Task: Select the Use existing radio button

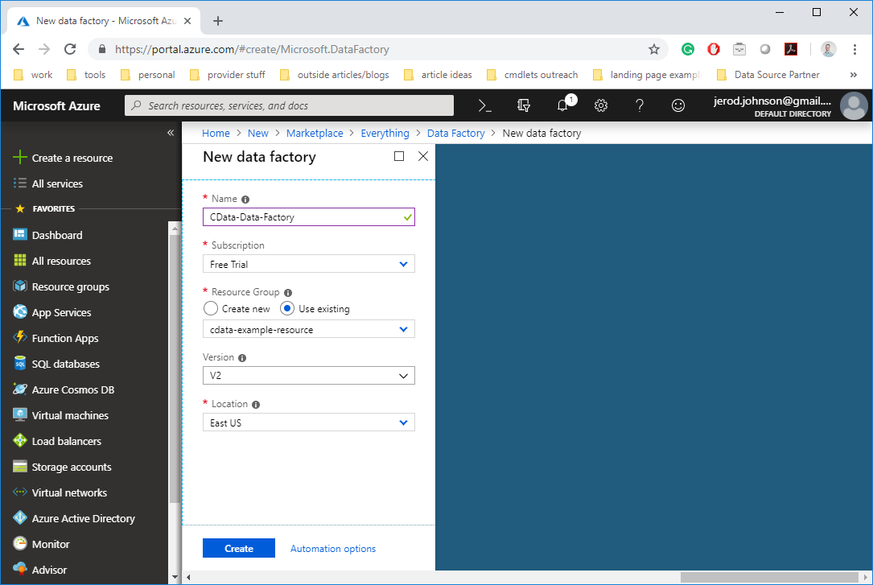Action: pyautogui.click(x=286, y=308)
